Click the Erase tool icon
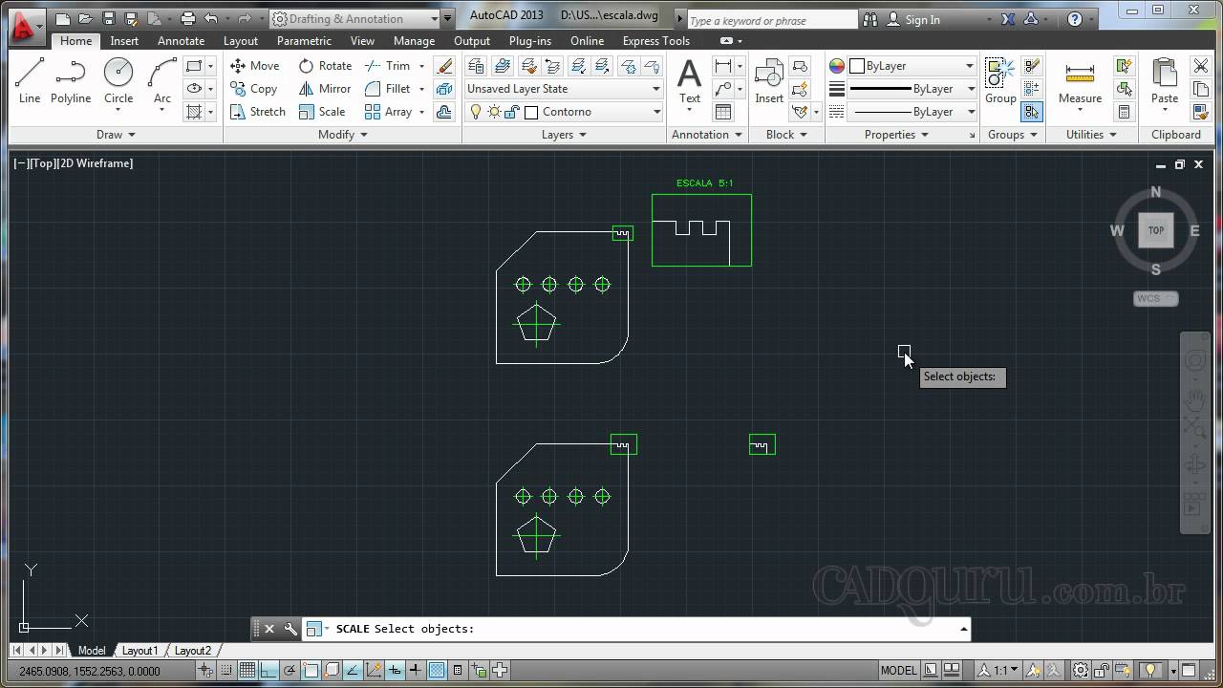Image resolution: width=1223 pixels, height=688 pixels. tap(444, 66)
